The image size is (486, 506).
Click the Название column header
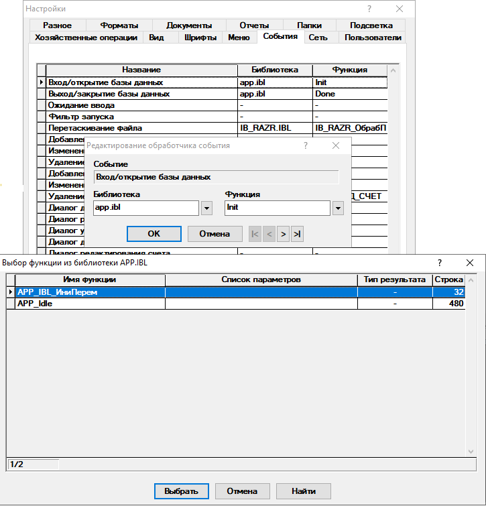click(141, 70)
